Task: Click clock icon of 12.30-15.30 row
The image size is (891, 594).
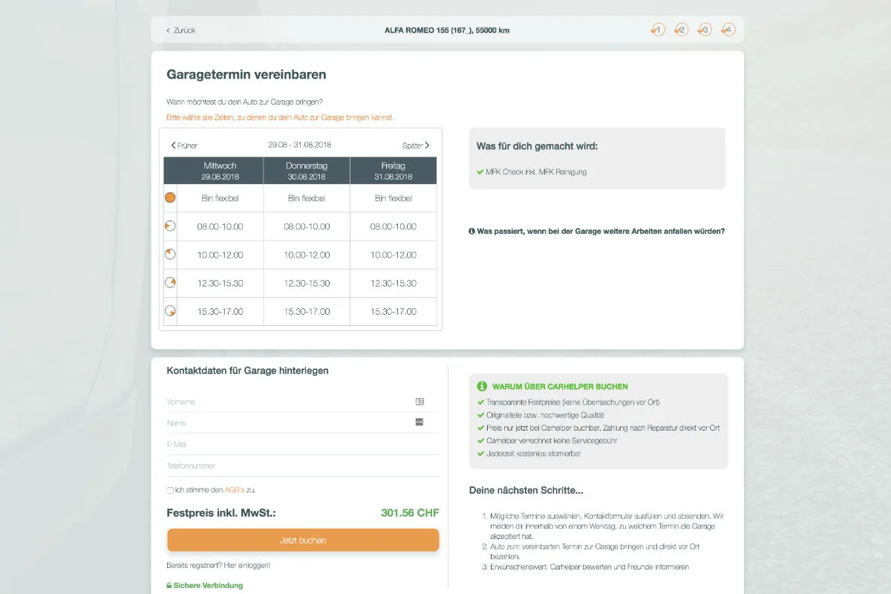Action: (170, 283)
